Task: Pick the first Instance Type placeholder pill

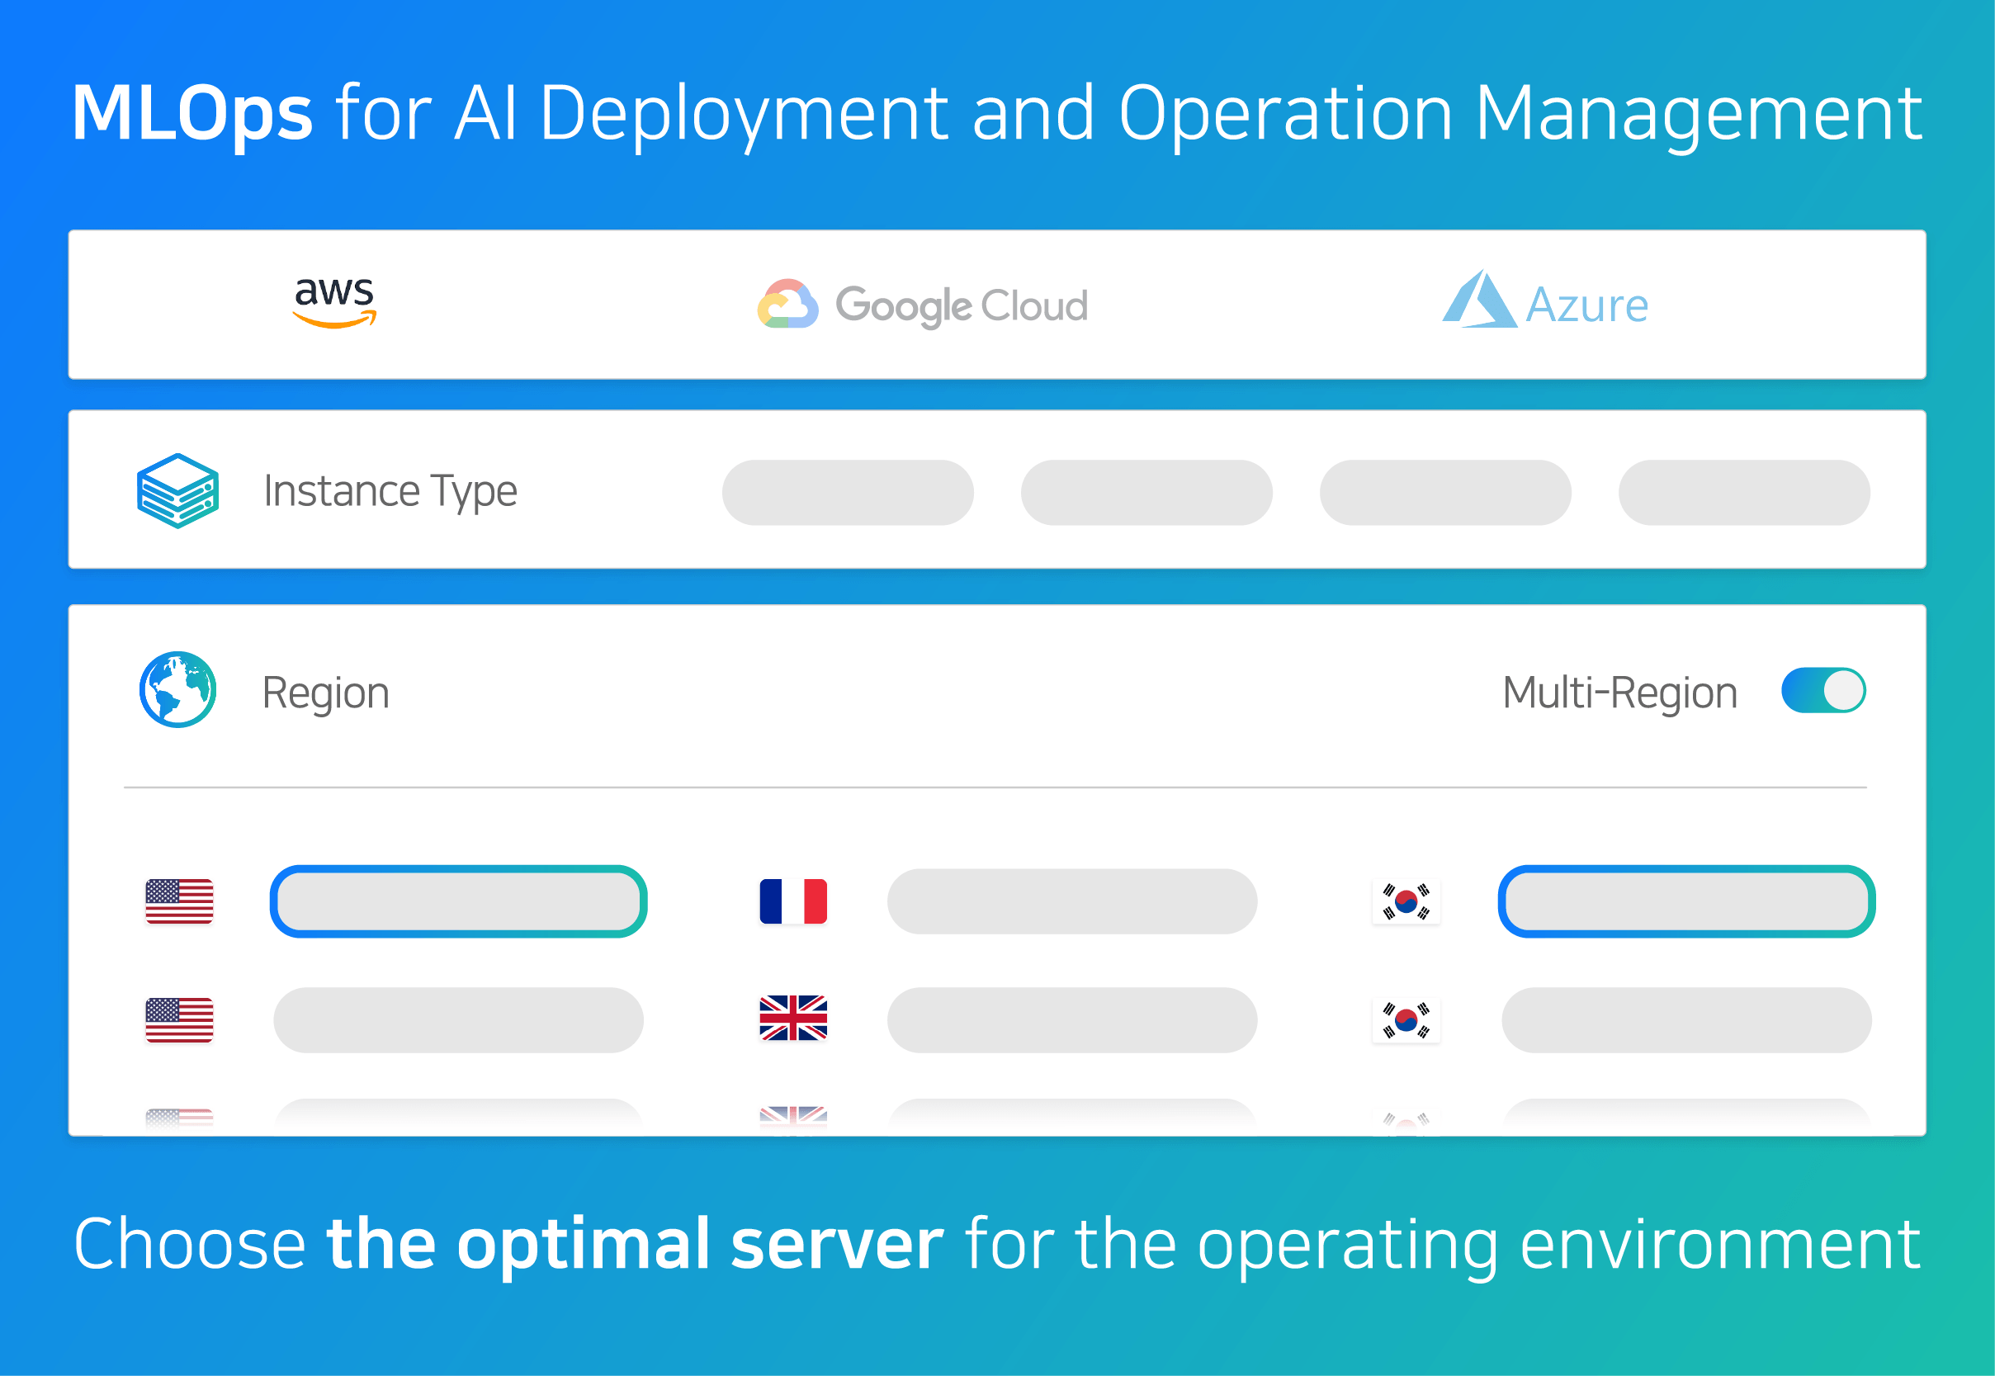Action: click(848, 492)
